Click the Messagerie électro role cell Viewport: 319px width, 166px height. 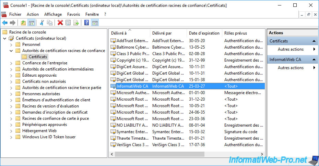(243, 93)
